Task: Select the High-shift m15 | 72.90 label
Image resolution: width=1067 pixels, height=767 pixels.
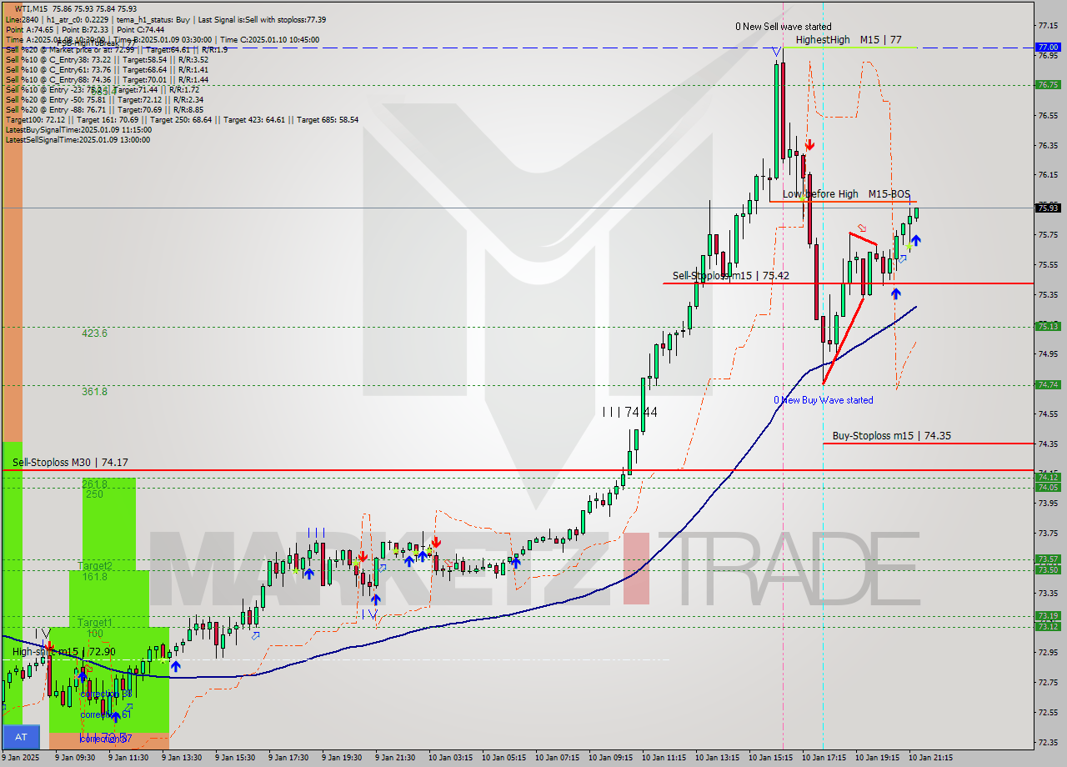Action: [x=63, y=652]
